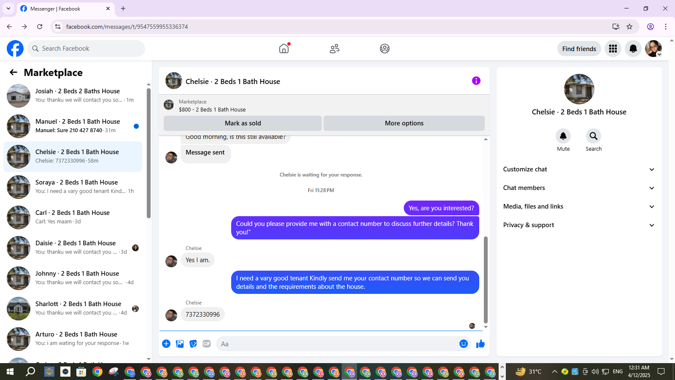Open the Chrome menu three dots
The height and width of the screenshot is (380, 675).
pyautogui.click(x=666, y=27)
